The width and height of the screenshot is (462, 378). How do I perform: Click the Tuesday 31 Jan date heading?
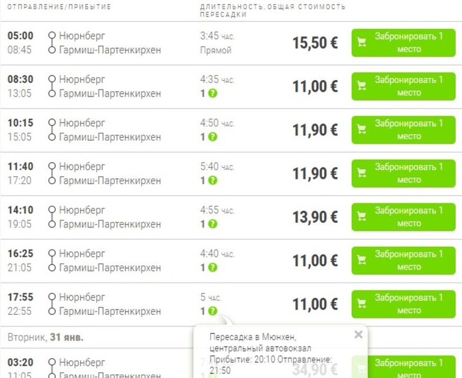click(x=46, y=337)
